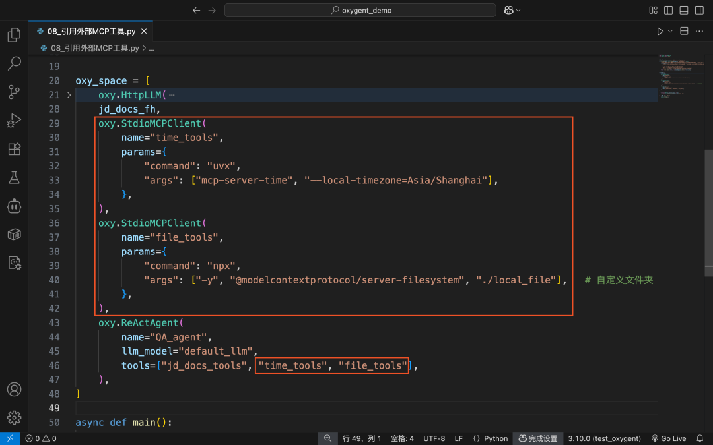Open the Extensions view icon

tap(14, 149)
